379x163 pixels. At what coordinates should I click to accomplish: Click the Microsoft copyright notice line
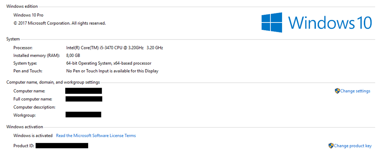tap(60, 23)
